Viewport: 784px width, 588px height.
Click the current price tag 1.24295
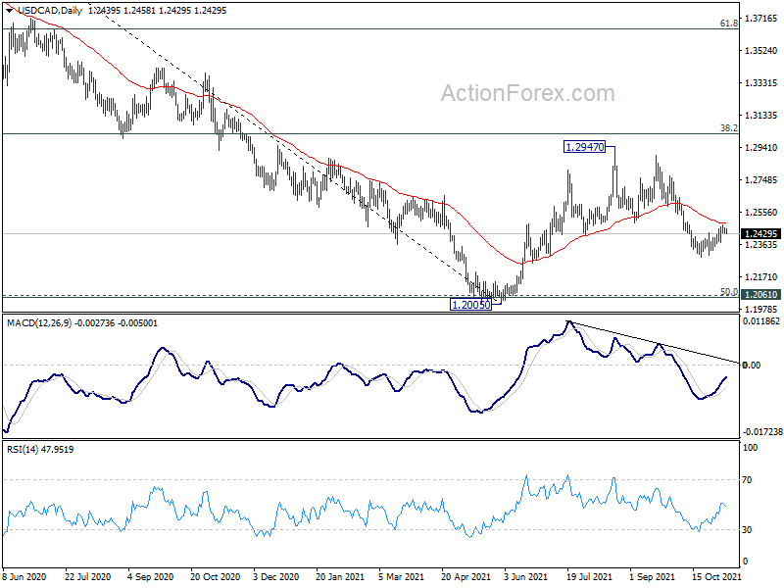point(760,234)
